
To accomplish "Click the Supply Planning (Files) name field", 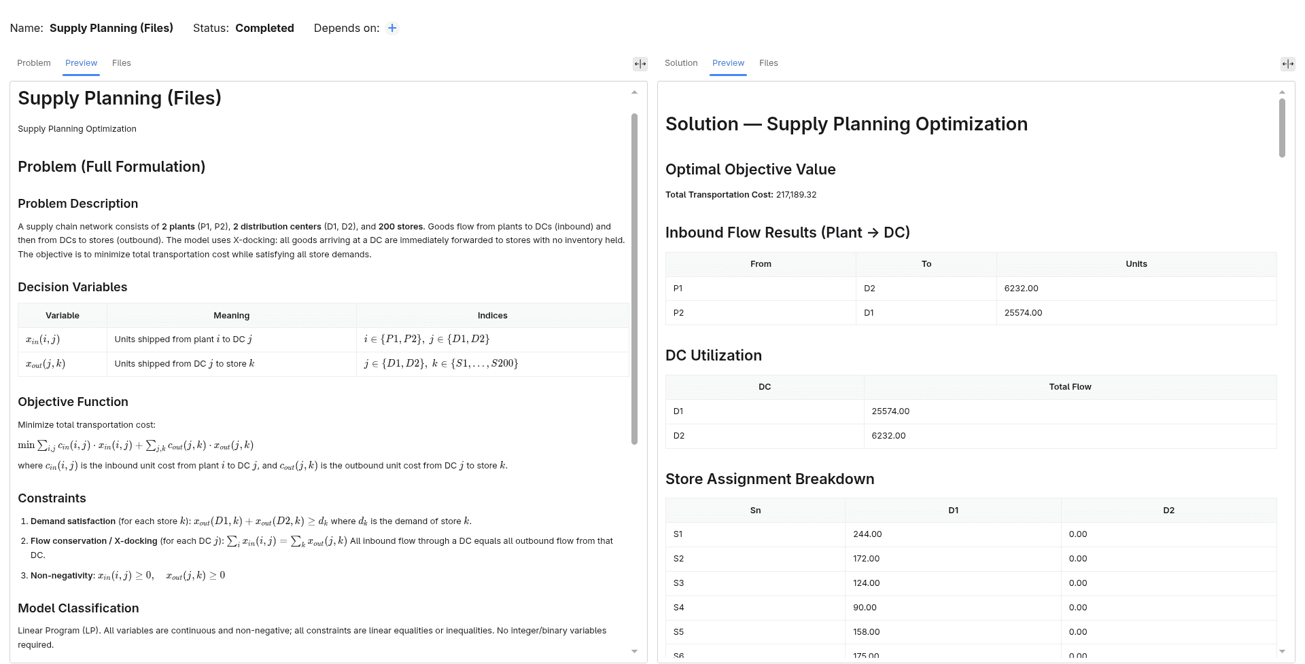I will click(111, 28).
